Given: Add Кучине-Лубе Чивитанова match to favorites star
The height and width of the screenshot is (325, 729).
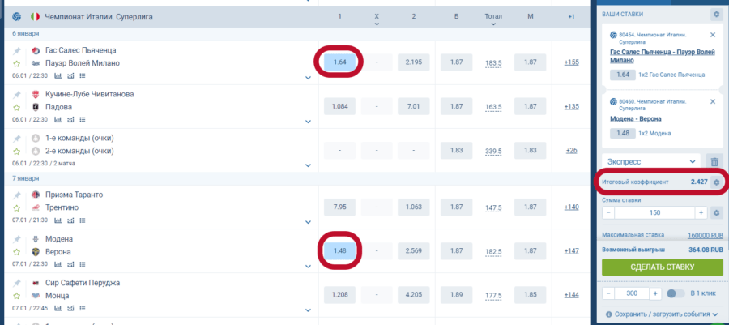Looking at the screenshot, I should click(16, 107).
